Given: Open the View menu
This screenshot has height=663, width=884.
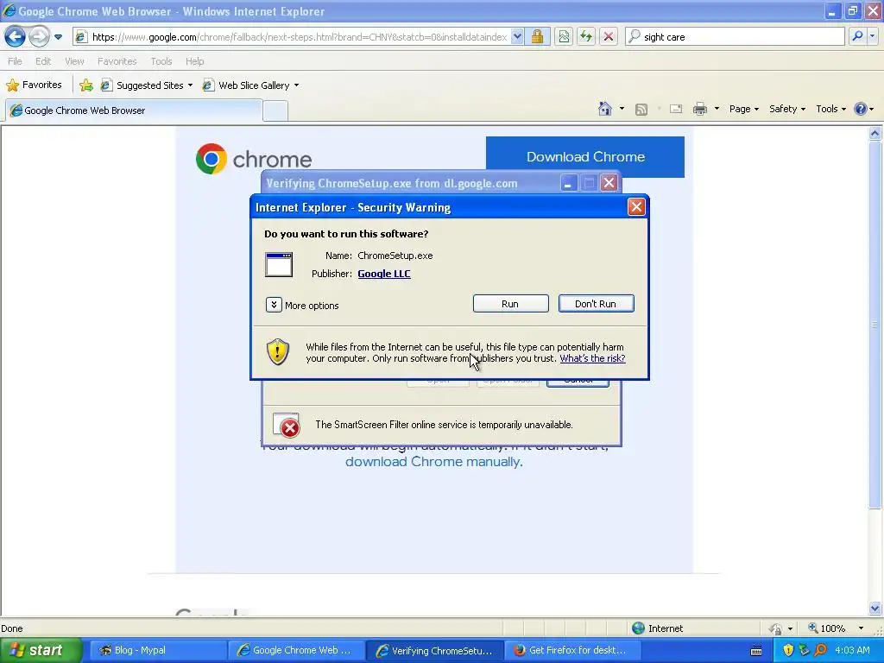Looking at the screenshot, I should point(74,61).
